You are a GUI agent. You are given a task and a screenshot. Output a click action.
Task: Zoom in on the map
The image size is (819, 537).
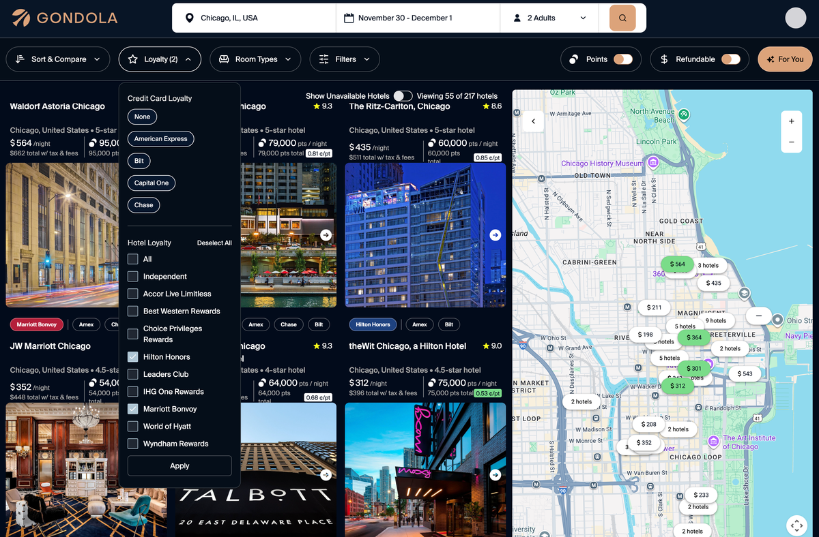[x=791, y=121]
